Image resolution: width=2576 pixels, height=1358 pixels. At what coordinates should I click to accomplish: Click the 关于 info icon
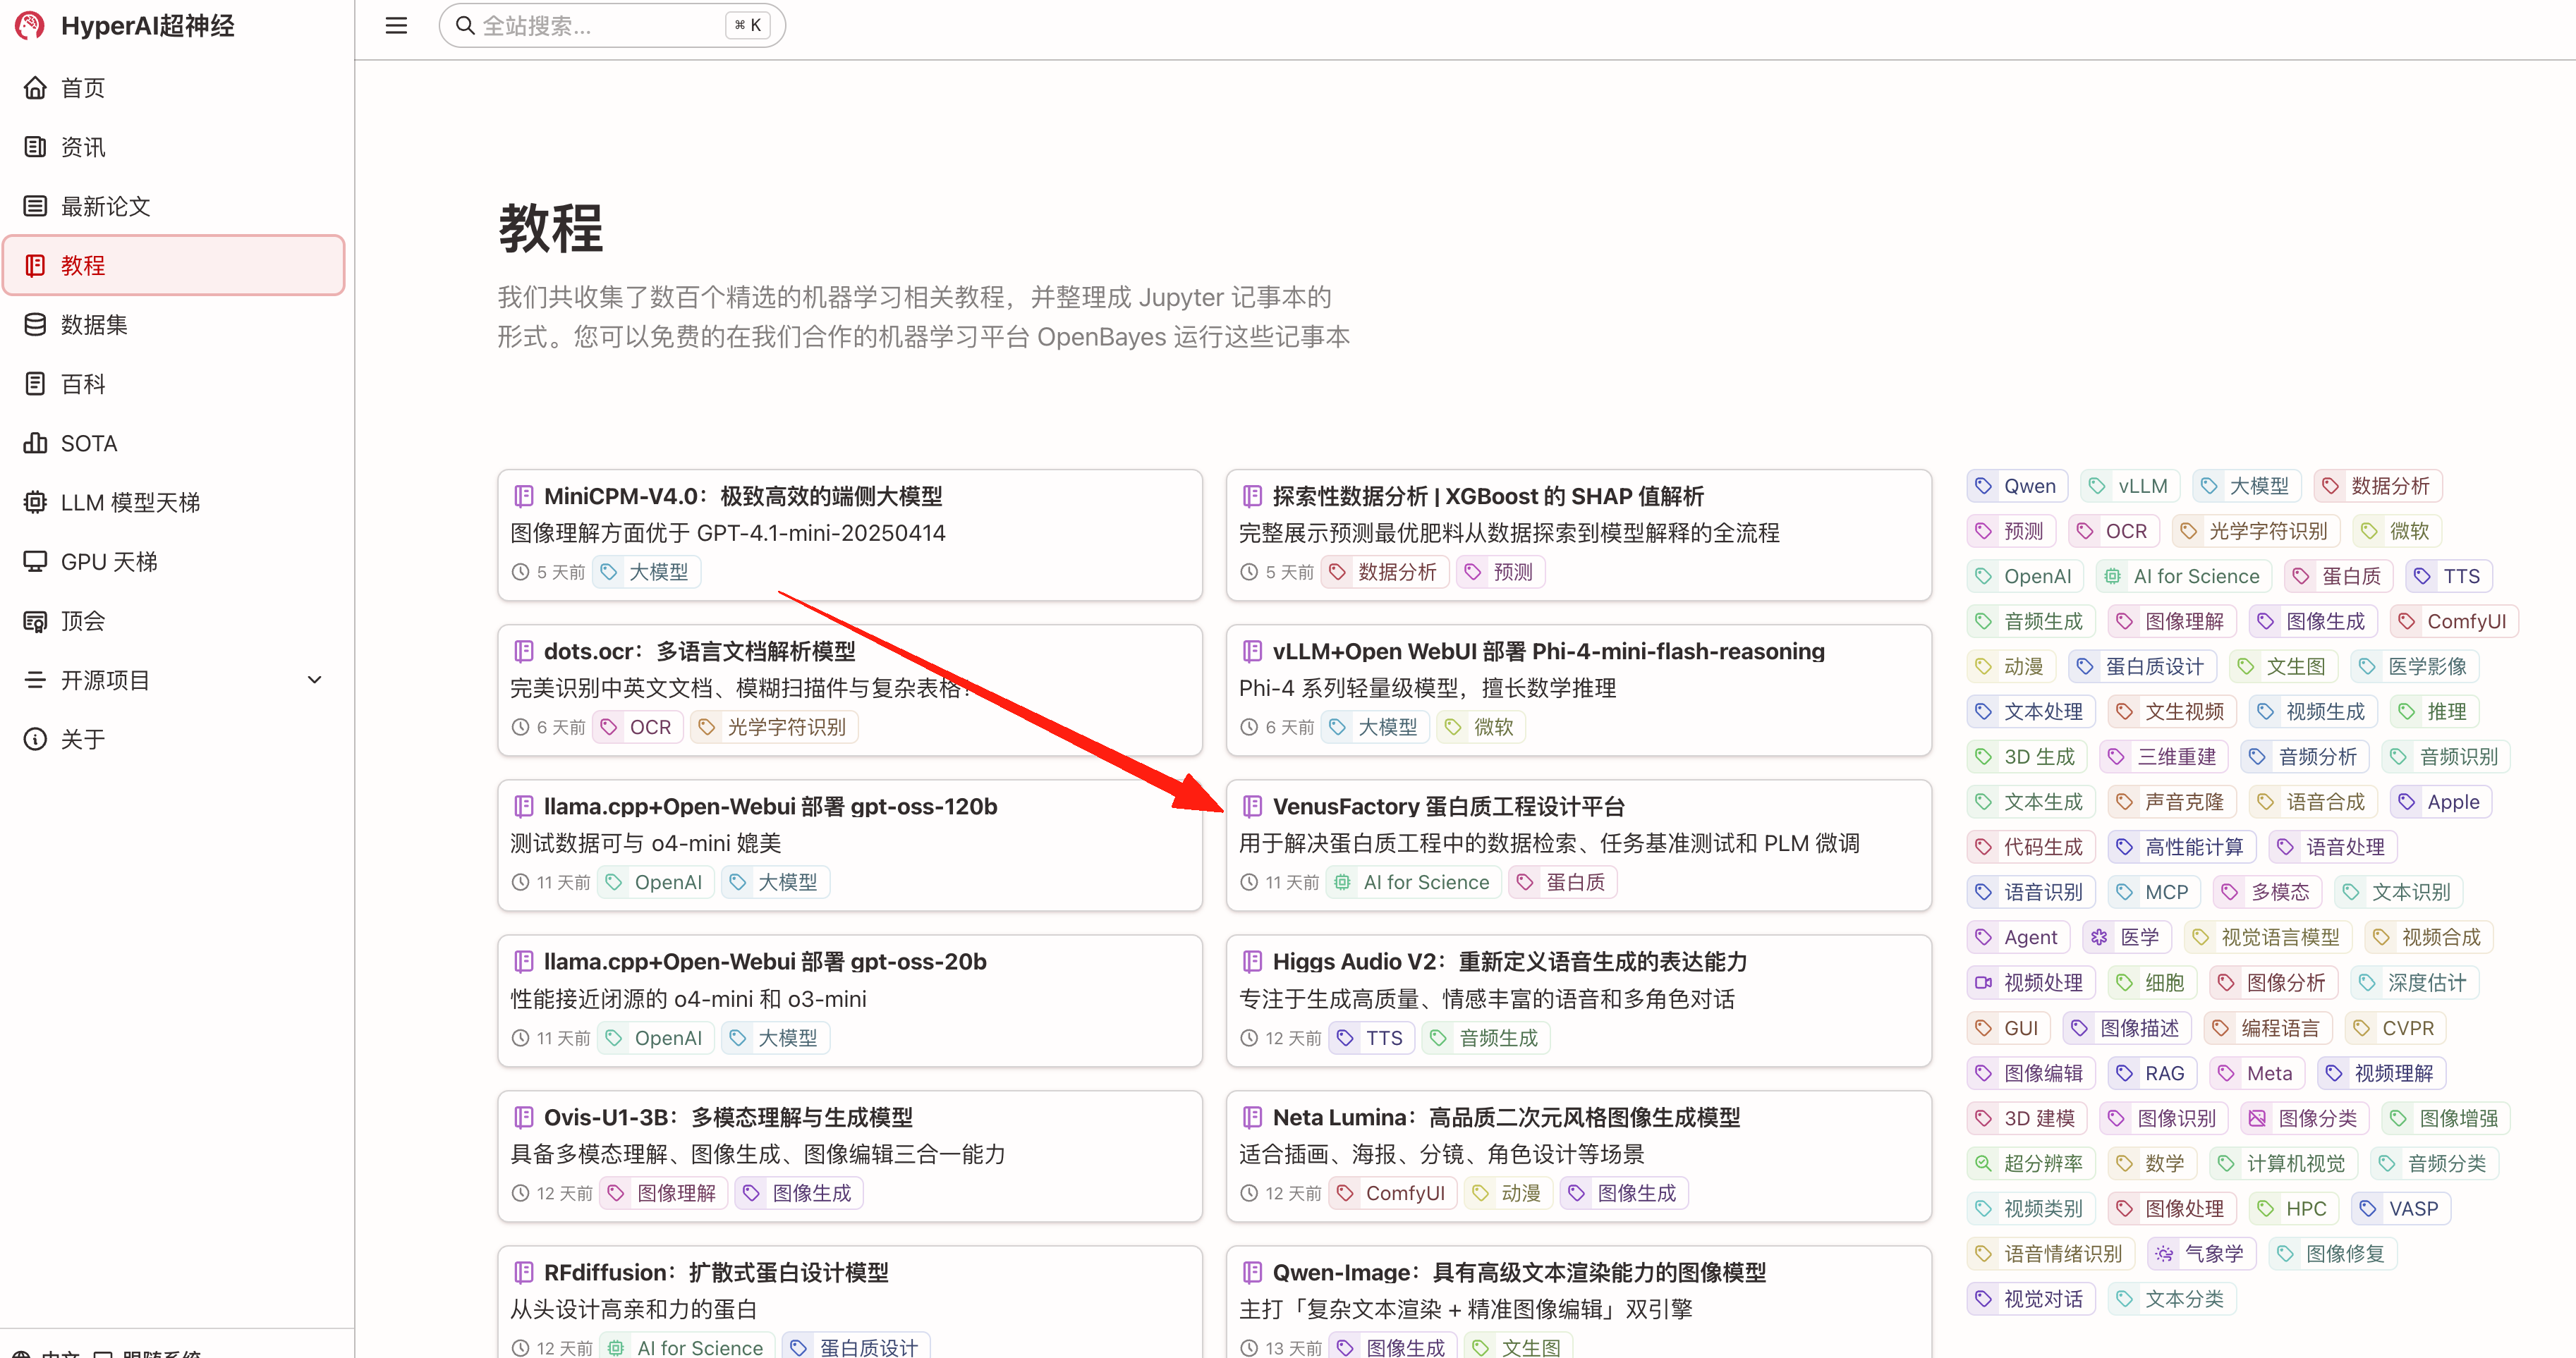[x=35, y=740]
